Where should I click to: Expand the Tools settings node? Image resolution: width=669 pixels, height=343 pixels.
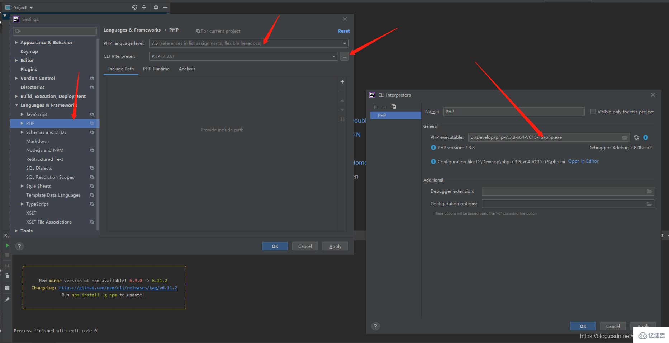(16, 231)
